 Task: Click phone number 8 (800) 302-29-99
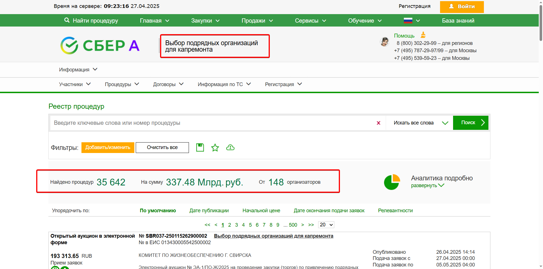point(416,43)
